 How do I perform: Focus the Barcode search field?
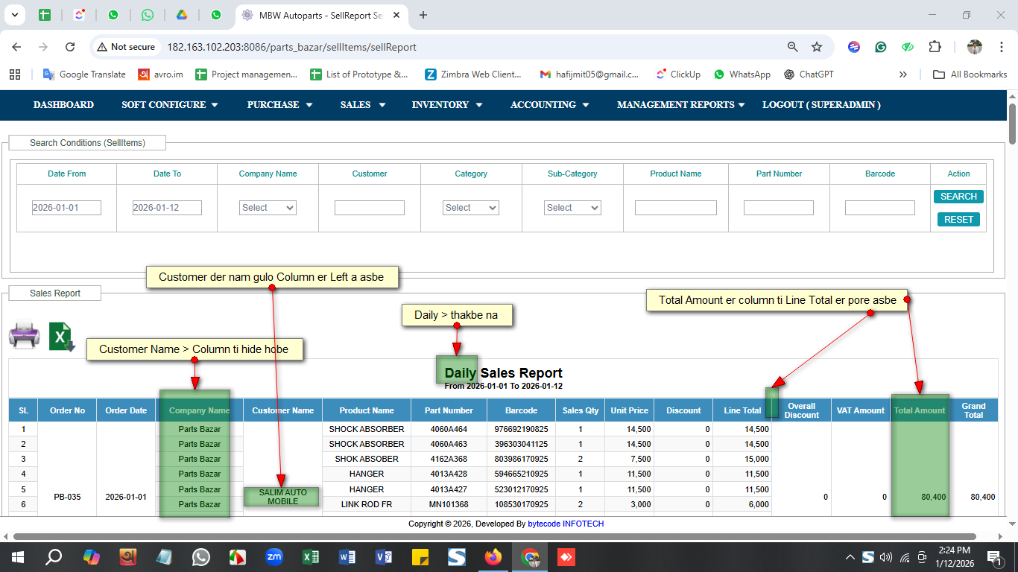pos(880,208)
